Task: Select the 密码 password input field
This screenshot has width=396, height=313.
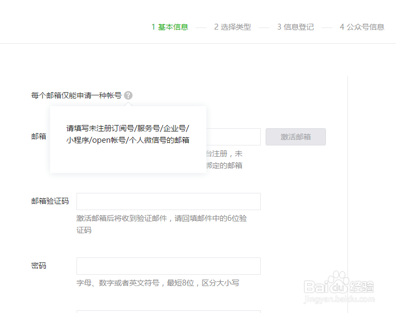Action: 169,266
